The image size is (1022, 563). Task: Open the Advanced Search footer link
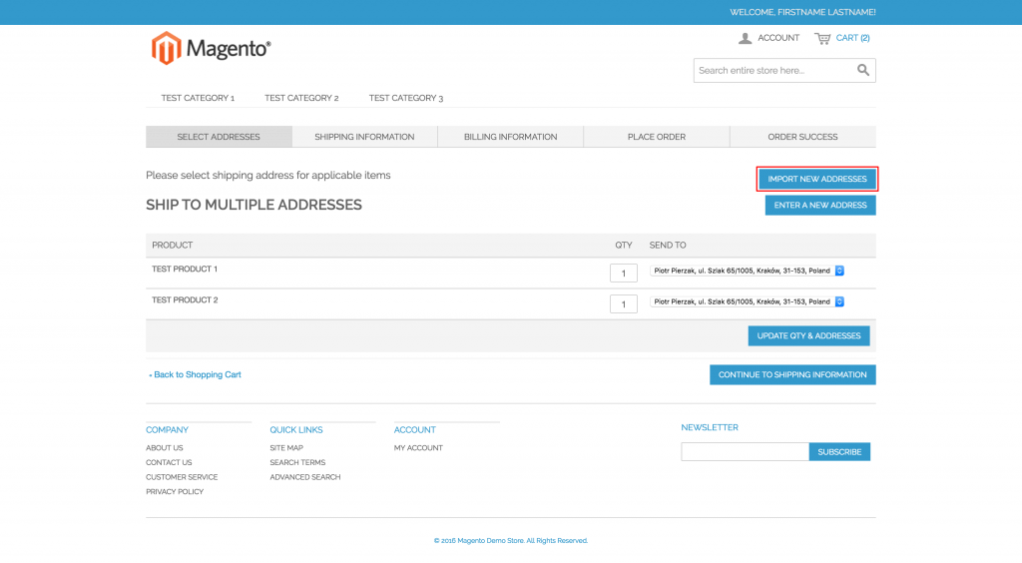tap(305, 477)
